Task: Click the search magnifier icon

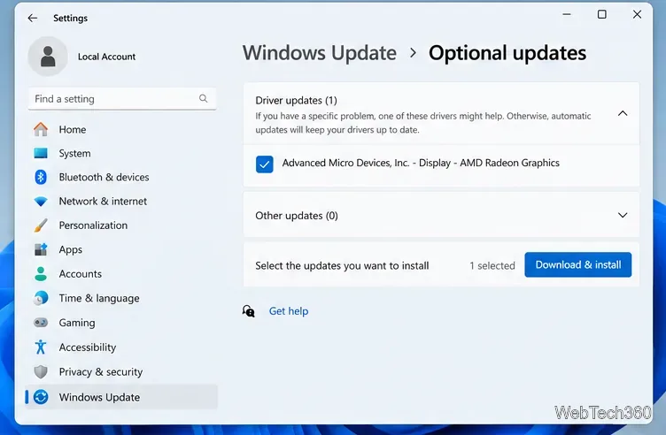Action: (204, 98)
